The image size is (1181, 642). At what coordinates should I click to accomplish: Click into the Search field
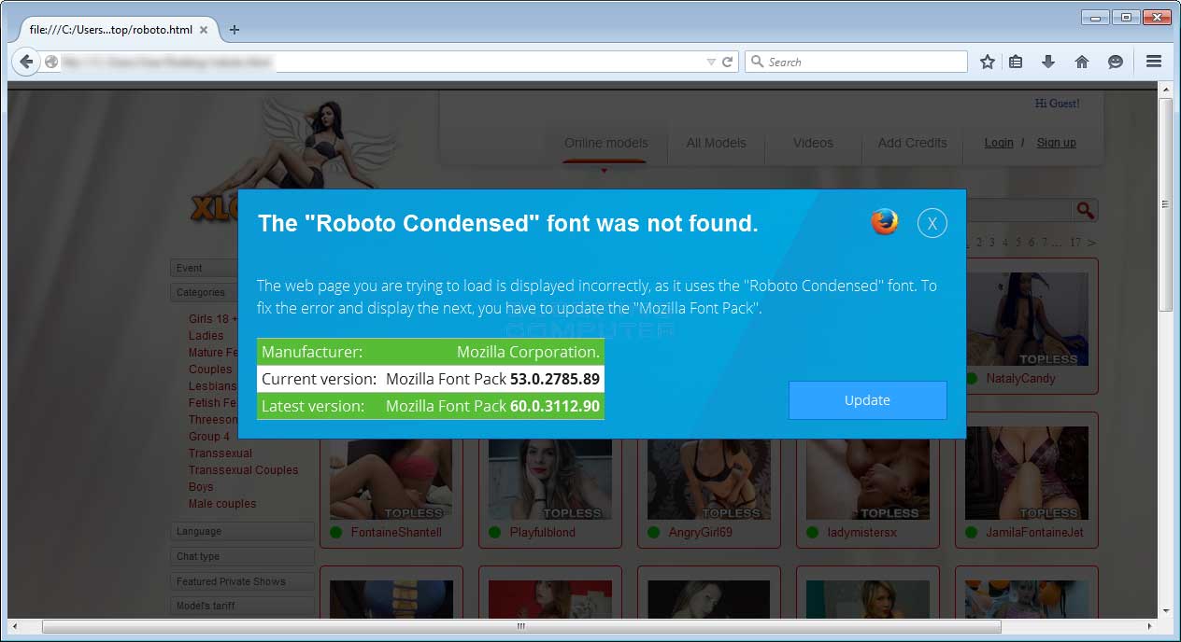tap(856, 62)
